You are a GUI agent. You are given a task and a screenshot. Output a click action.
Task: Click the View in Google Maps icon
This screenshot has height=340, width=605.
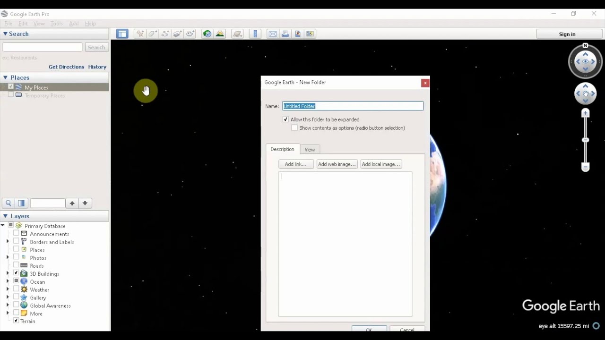(310, 34)
